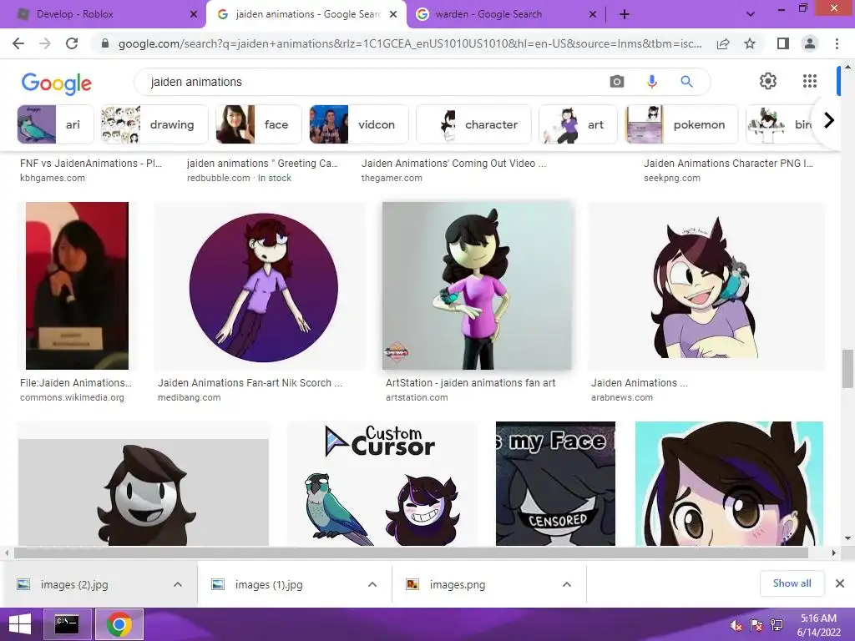The image size is (855, 641).
Task: Open the tab search dropdown
Action: 751,14
